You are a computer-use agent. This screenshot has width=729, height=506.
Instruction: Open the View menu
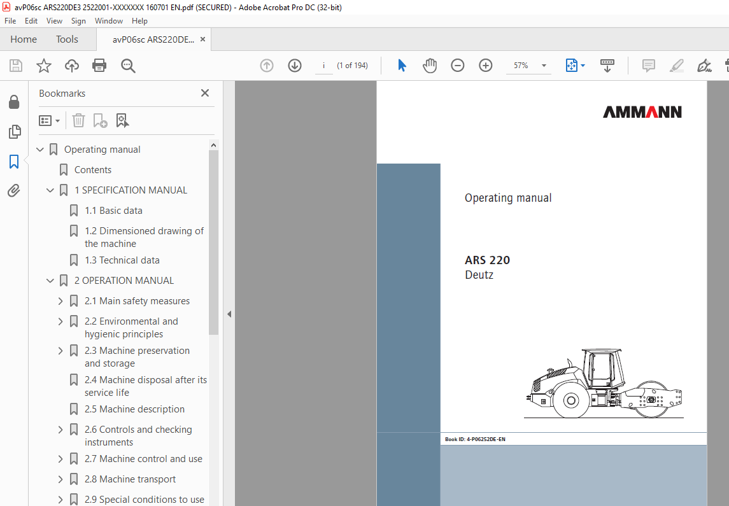(x=54, y=21)
